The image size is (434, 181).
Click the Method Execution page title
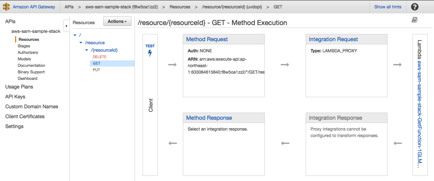(212, 23)
